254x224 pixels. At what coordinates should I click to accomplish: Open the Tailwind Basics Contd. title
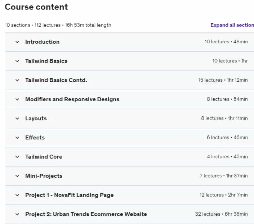coord(56,80)
